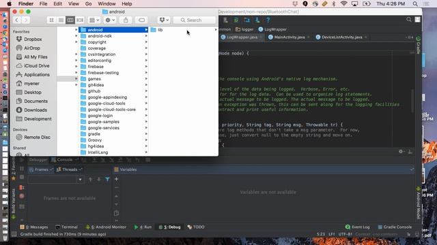
Task: Open the Window menu
Action: [107, 3]
